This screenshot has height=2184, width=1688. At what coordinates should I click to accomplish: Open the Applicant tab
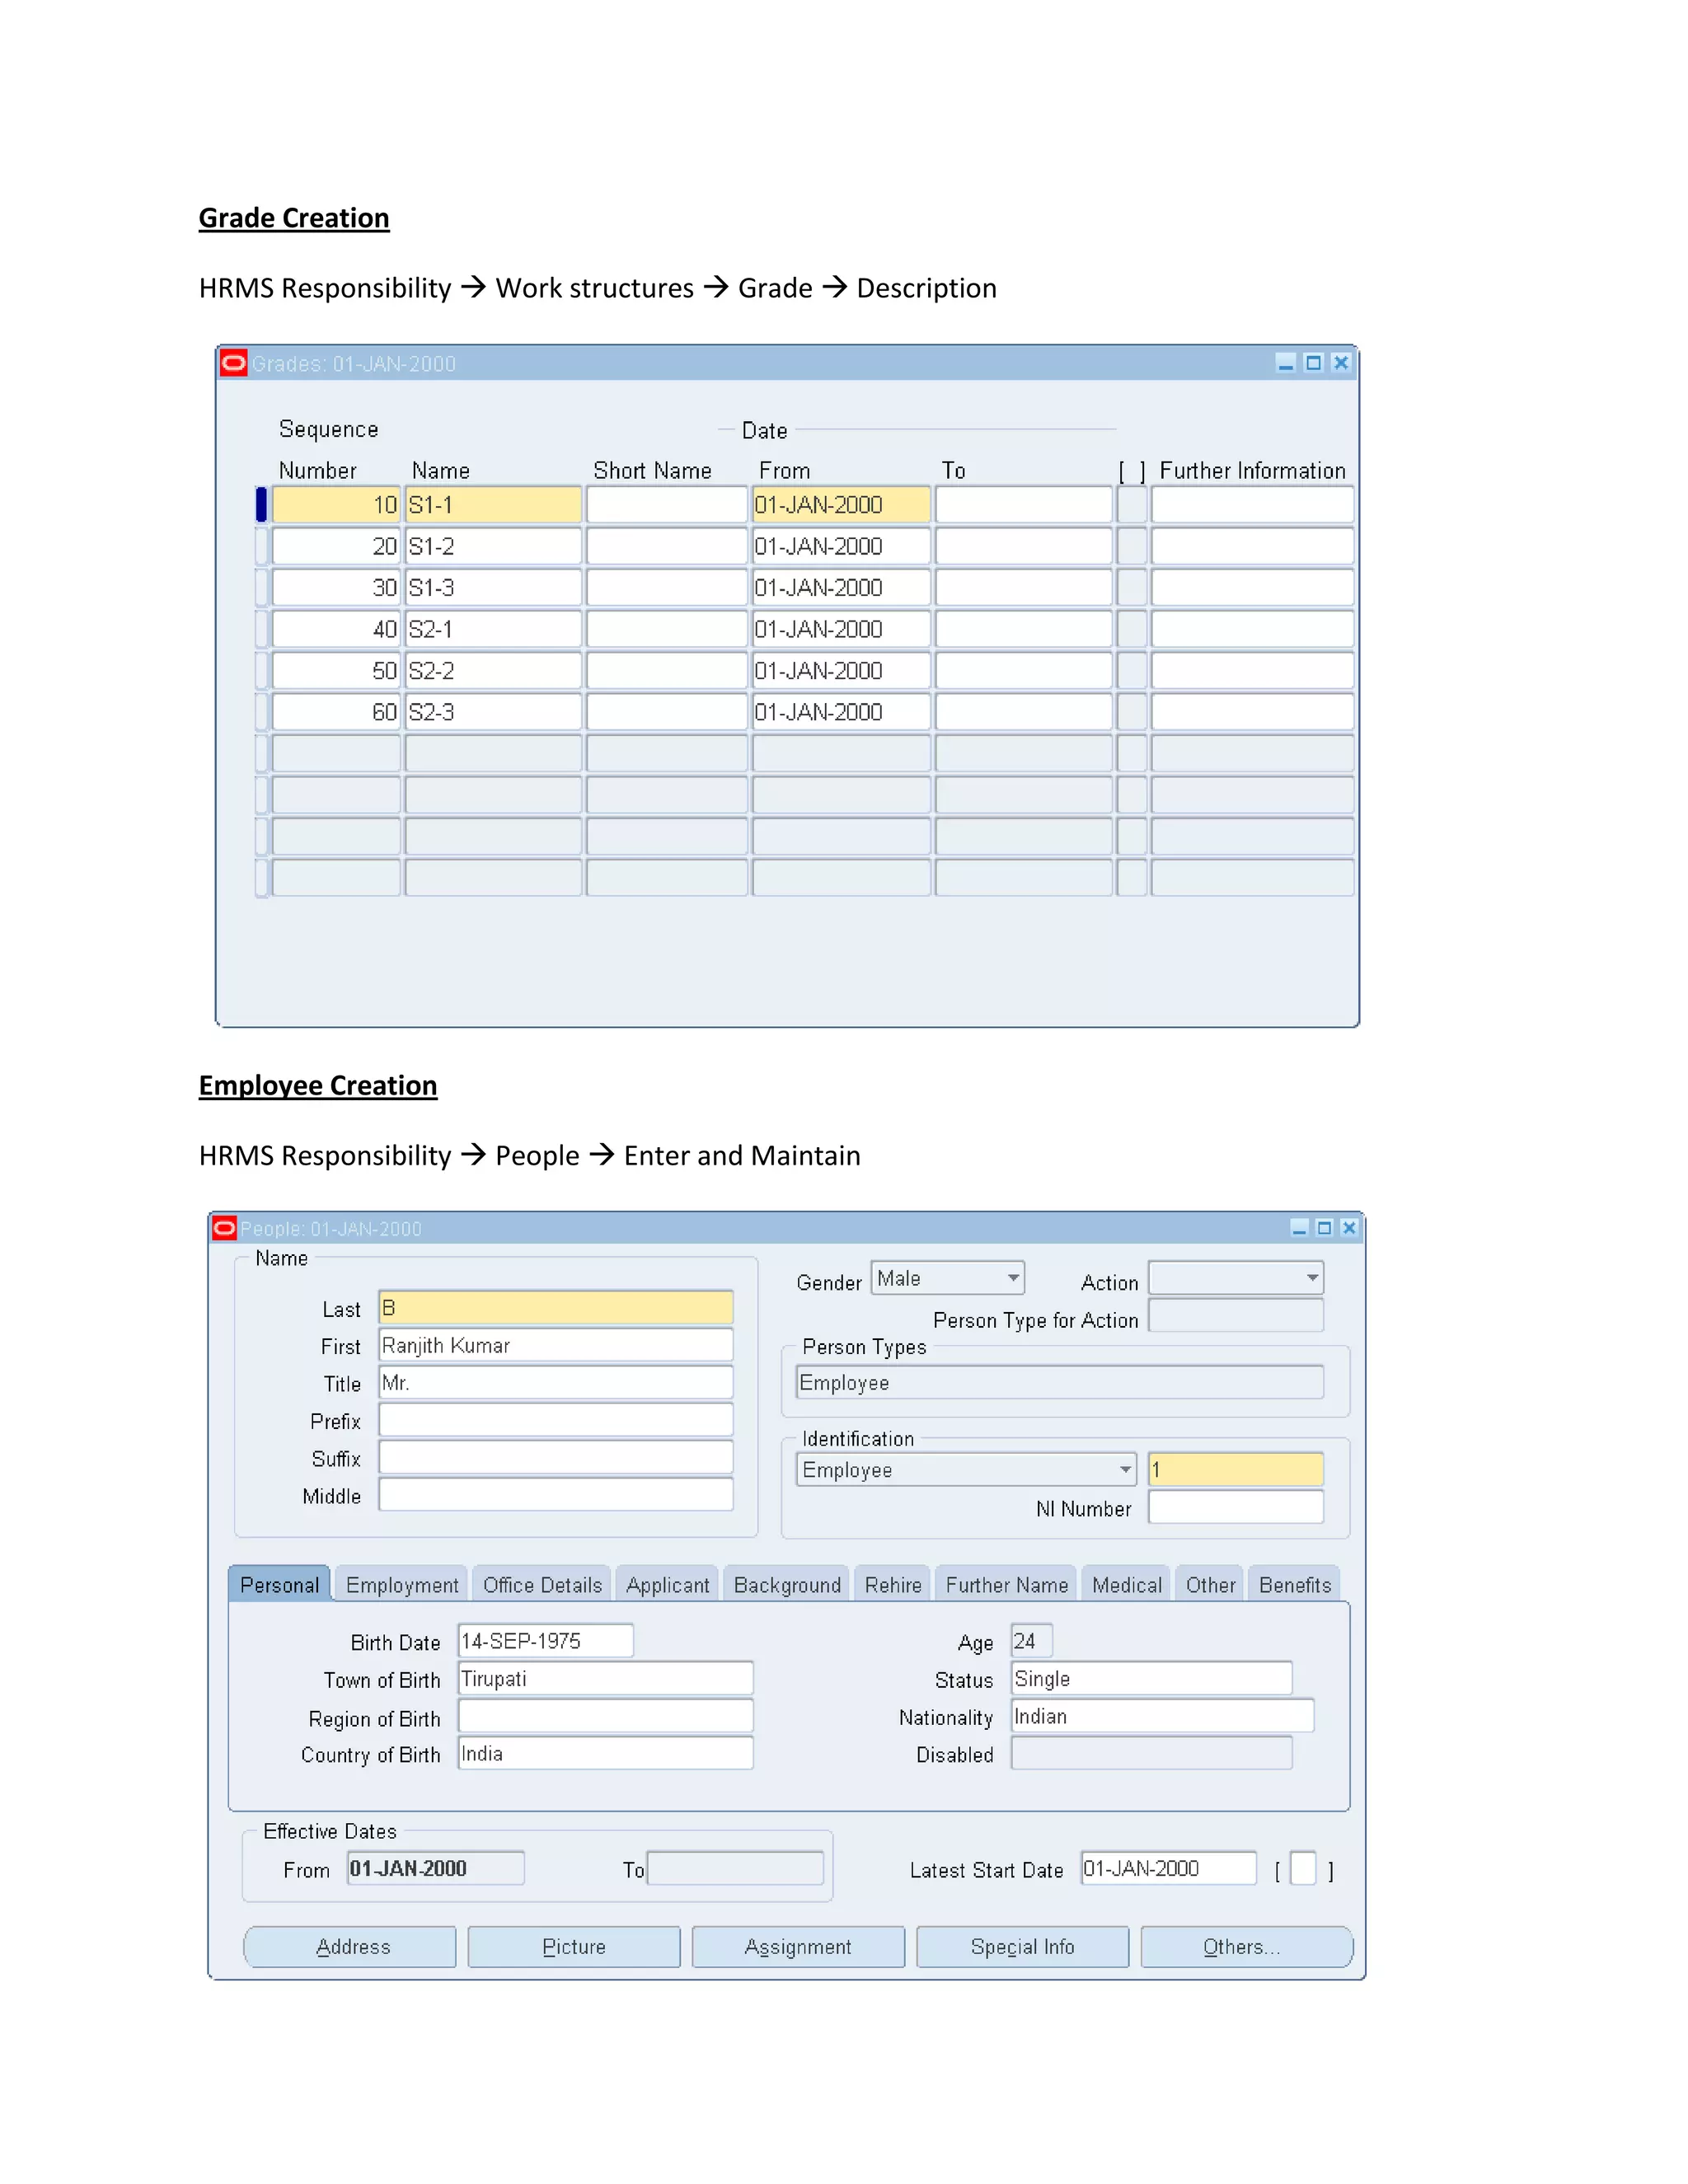pos(667,1585)
